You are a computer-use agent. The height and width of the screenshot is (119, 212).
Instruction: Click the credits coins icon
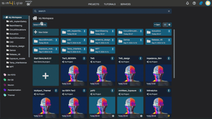201,3
